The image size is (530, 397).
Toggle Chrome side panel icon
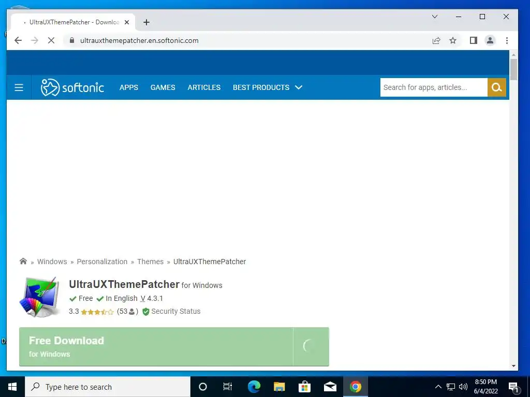pyautogui.click(x=473, y=40)
